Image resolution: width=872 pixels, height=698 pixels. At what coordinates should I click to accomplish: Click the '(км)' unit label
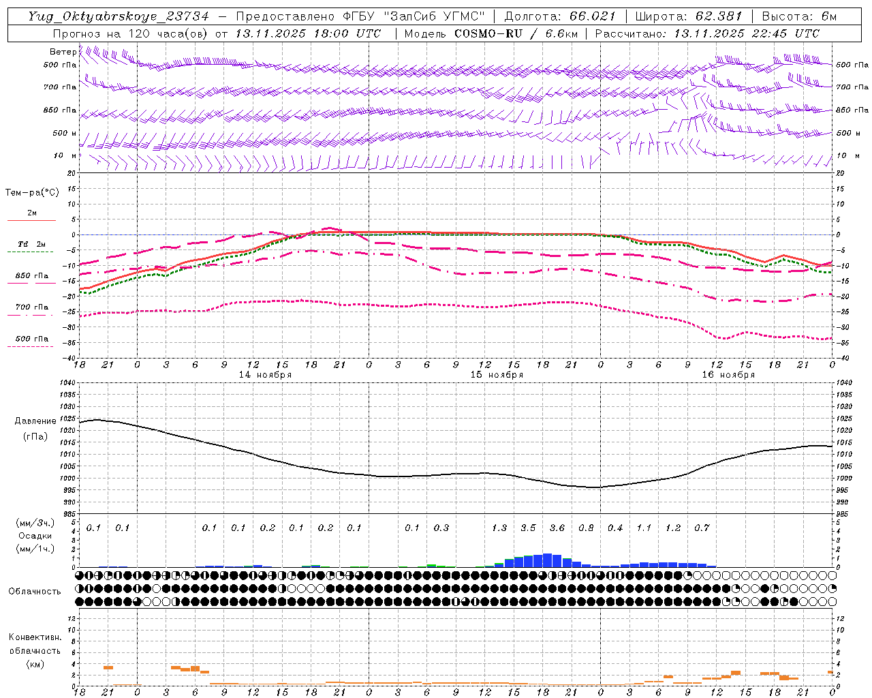[35, 664]
